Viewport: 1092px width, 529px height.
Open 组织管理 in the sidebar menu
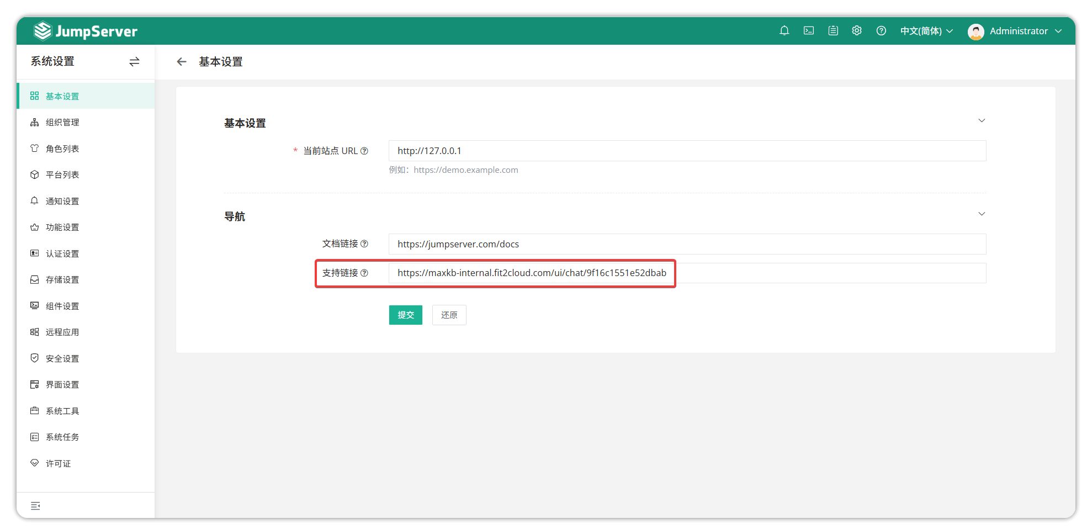[x=86, y=122]
